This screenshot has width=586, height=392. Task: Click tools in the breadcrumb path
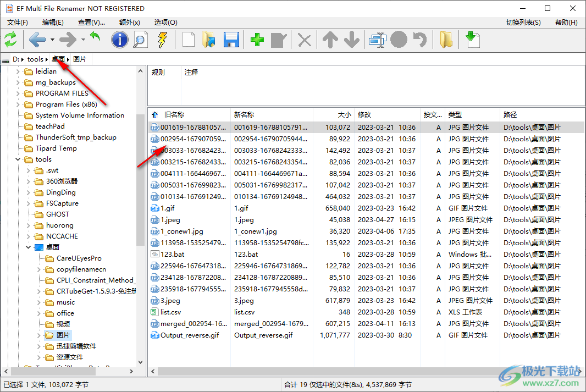35,59
